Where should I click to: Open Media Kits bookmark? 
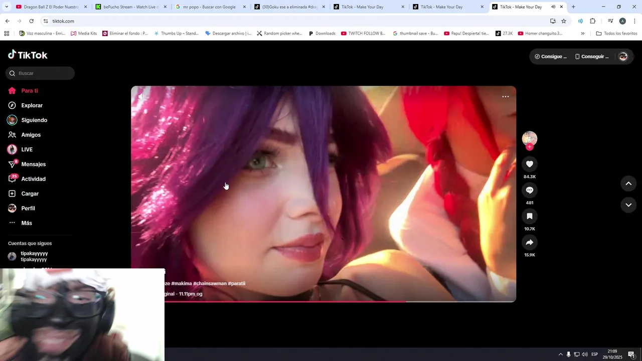[x=84, y=34]
